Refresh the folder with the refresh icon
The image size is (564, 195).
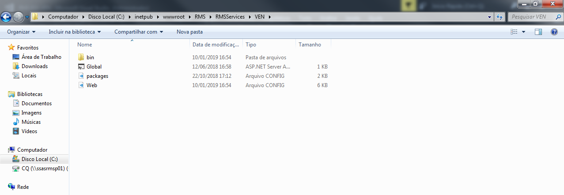pyautogui.click(x=500, y=17)
